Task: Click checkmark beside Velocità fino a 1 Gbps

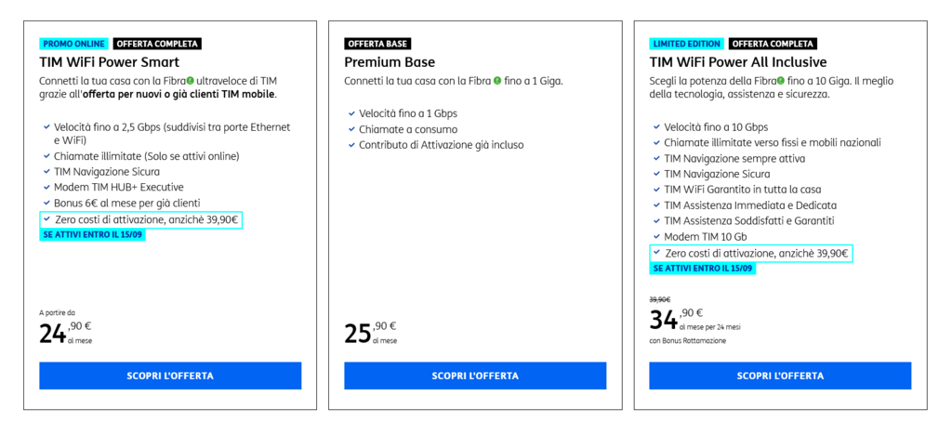Action: (x=351, y=113)
